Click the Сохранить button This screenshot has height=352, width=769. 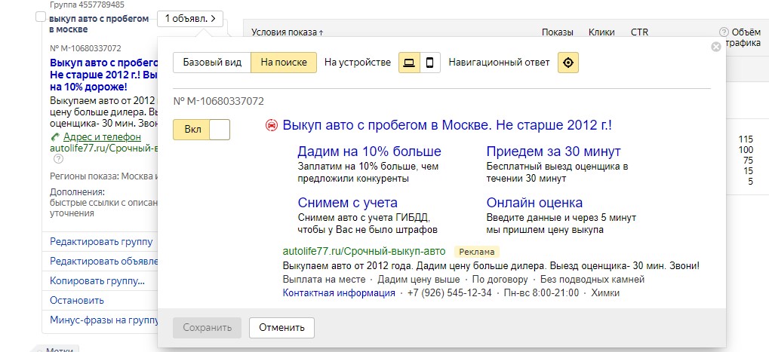coord(207,328)
